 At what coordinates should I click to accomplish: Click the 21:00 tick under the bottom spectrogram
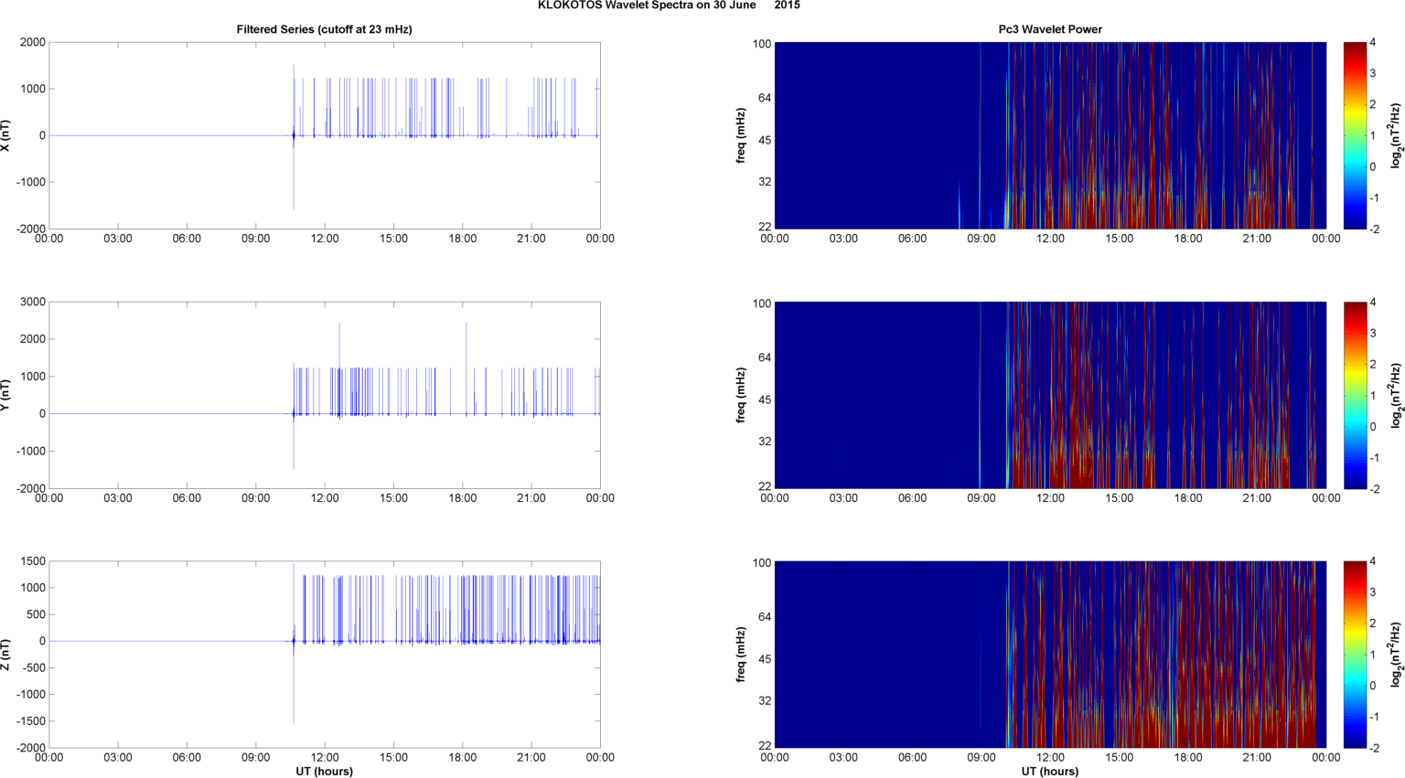[1257, 758]
